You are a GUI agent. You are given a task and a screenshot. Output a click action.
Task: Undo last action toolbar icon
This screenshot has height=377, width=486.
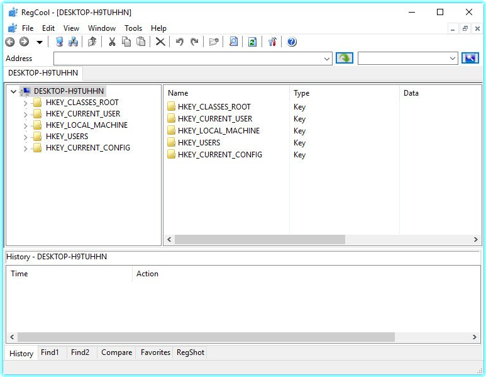click(x=180, y=42)
